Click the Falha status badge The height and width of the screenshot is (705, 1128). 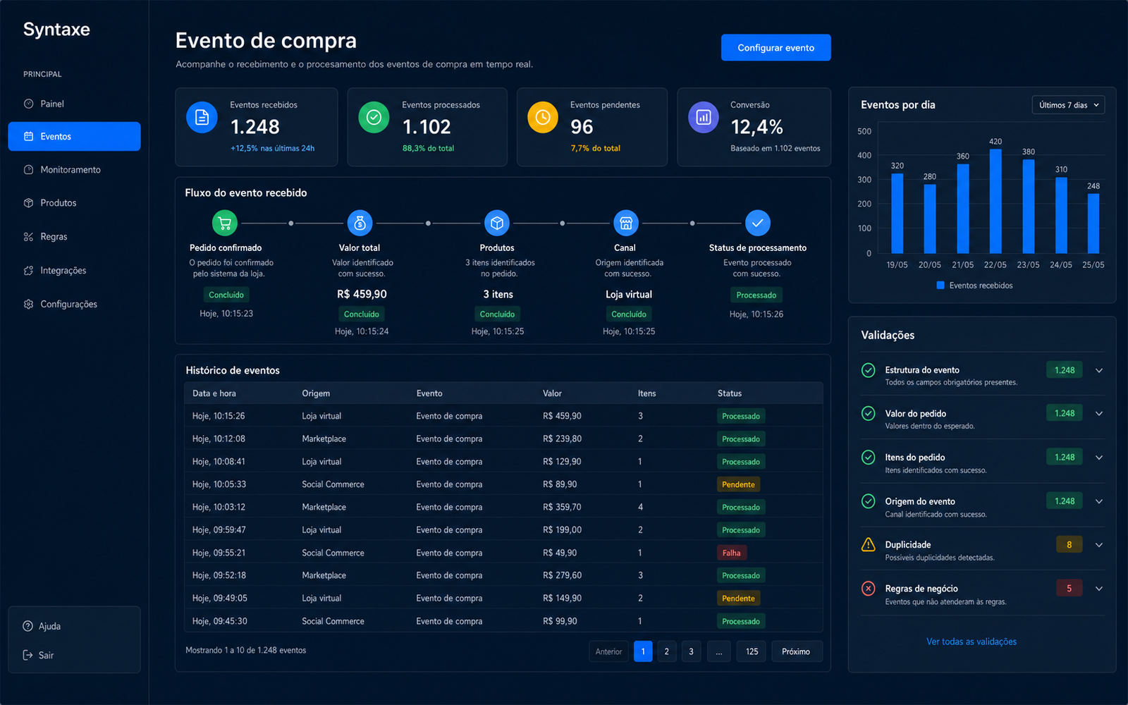click(x=731, y=553)
